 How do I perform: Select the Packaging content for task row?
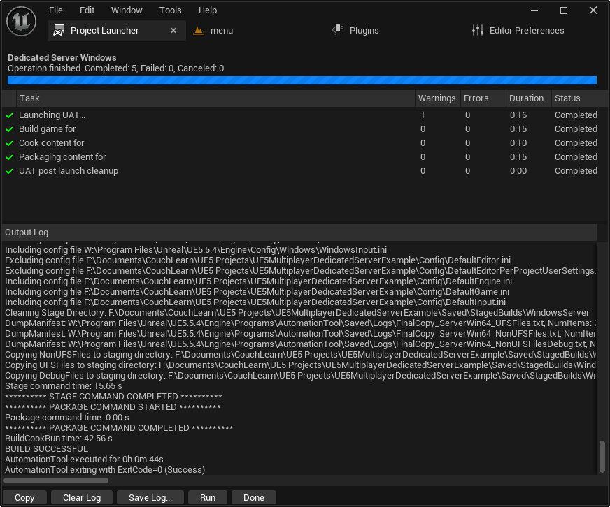[x=304, y=157]
